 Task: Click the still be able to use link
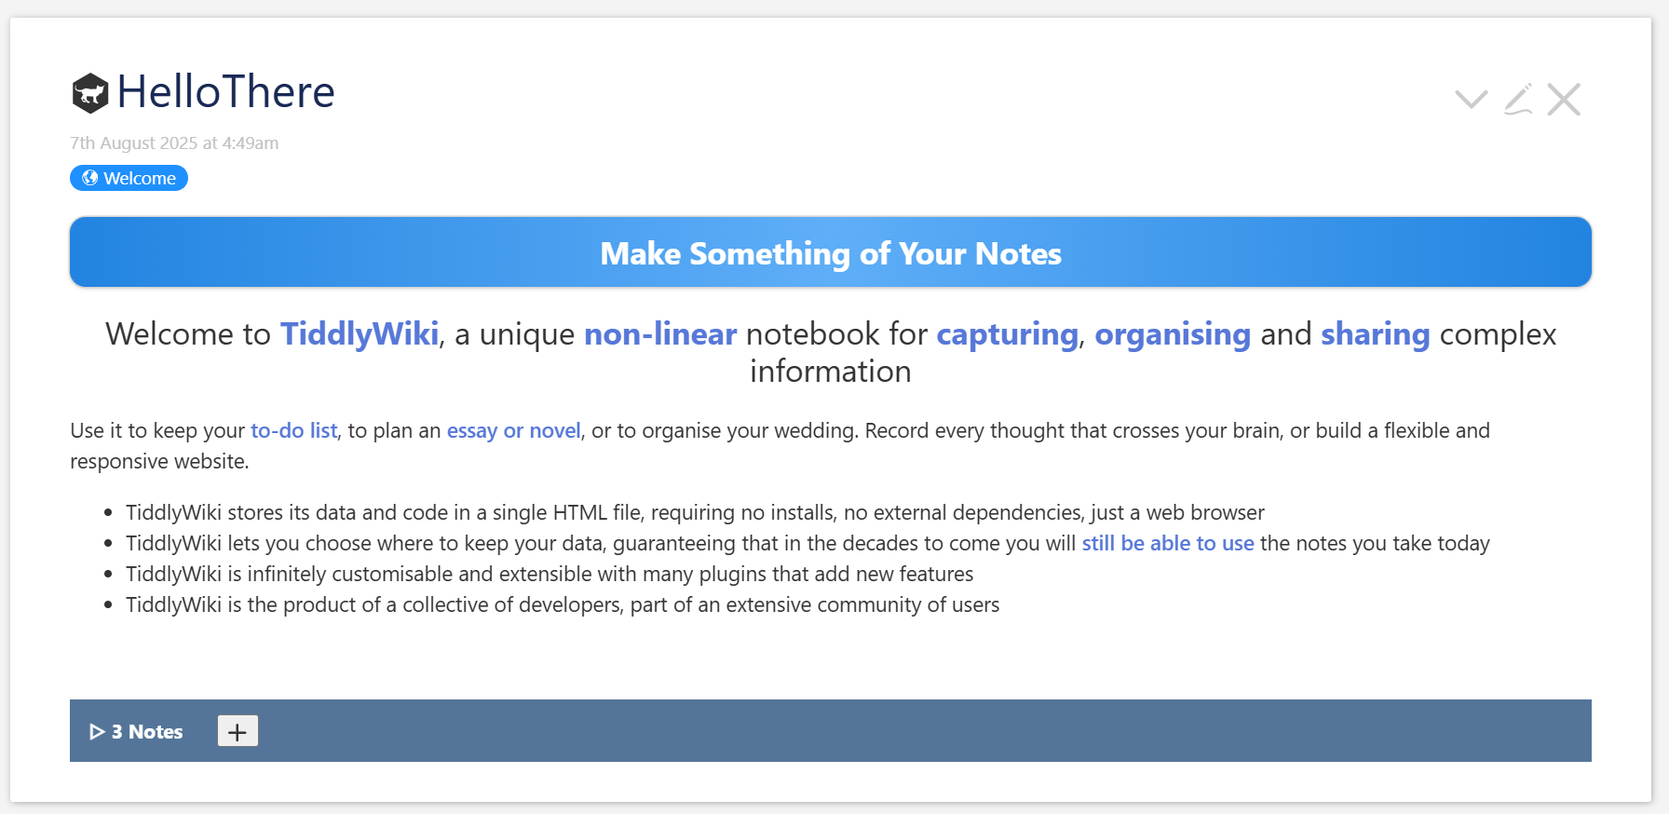pyautogui.click(x=1167, y=543)
